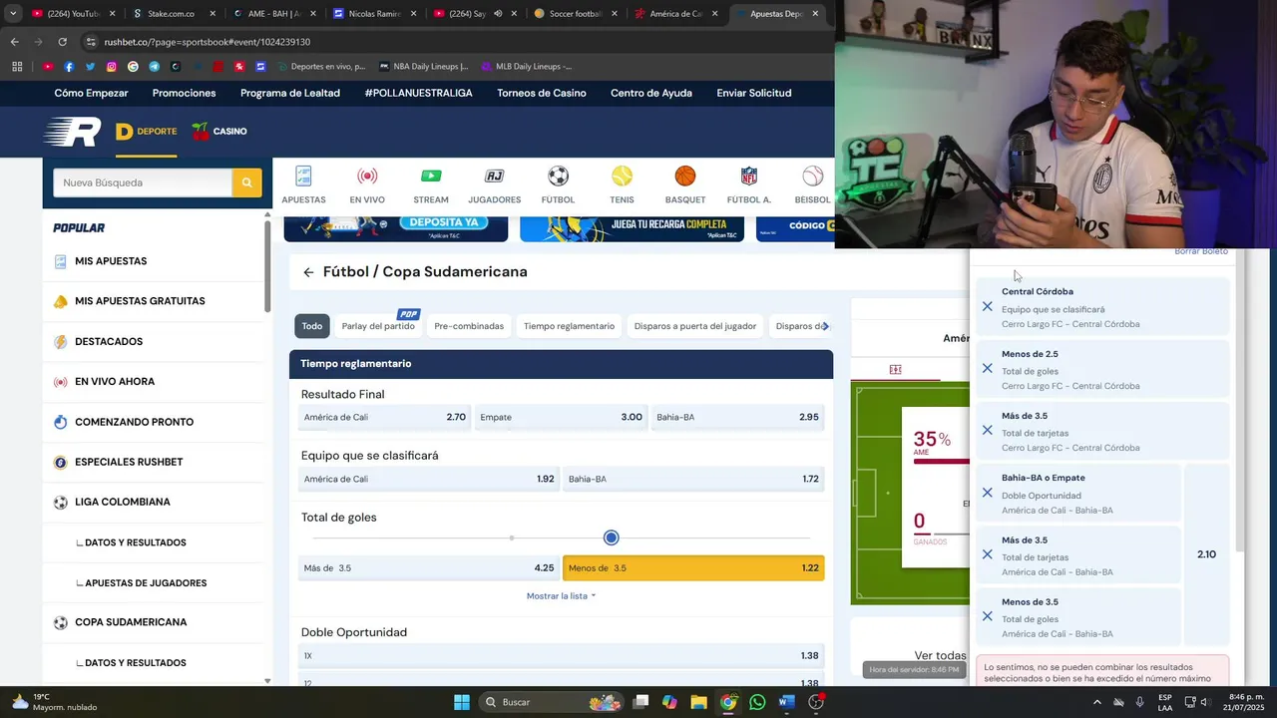Screen dimensions: 1277x718
Task: Remove Menos de 2.5 selection from slip
Action: pyautogui.click(x=987, y=368)
